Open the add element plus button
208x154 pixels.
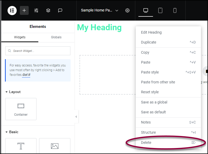pyautogui.click(x=24, y=10)
